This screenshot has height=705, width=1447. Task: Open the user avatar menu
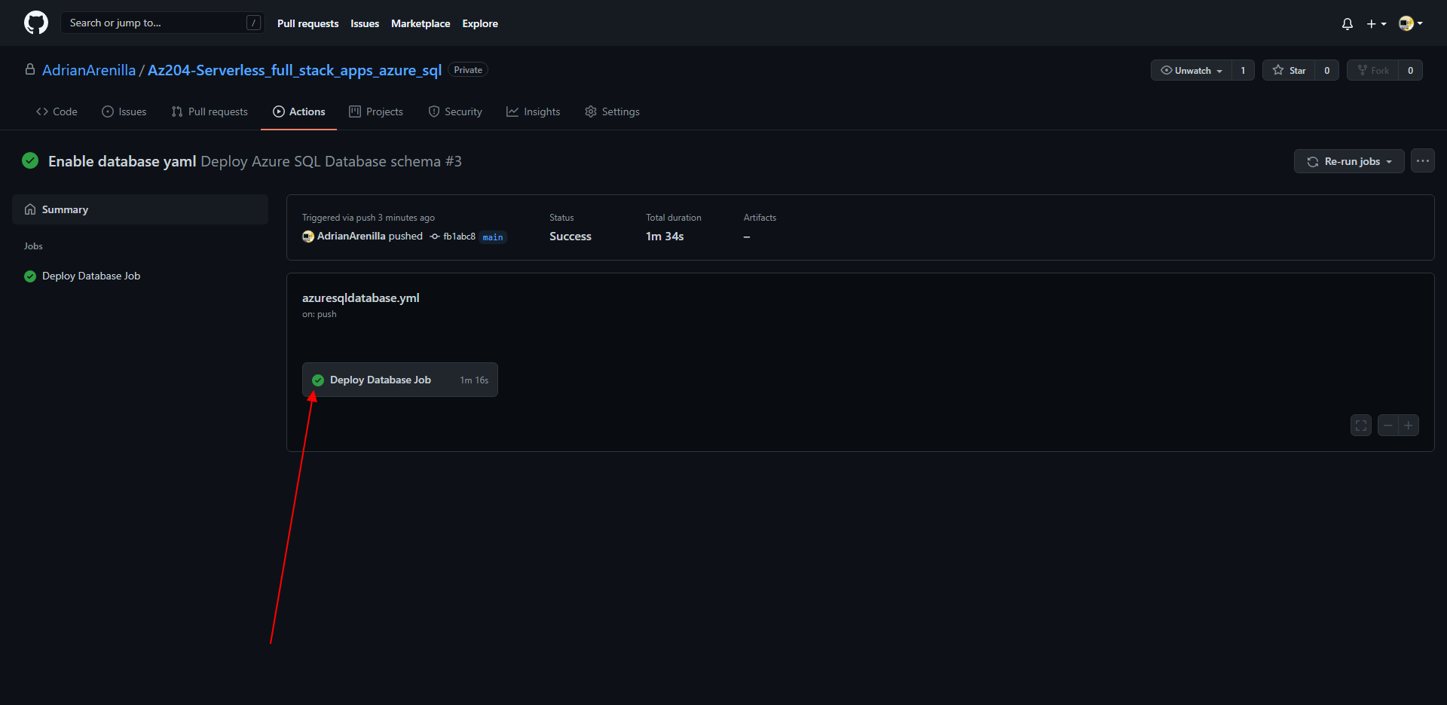coord(1410,23)
